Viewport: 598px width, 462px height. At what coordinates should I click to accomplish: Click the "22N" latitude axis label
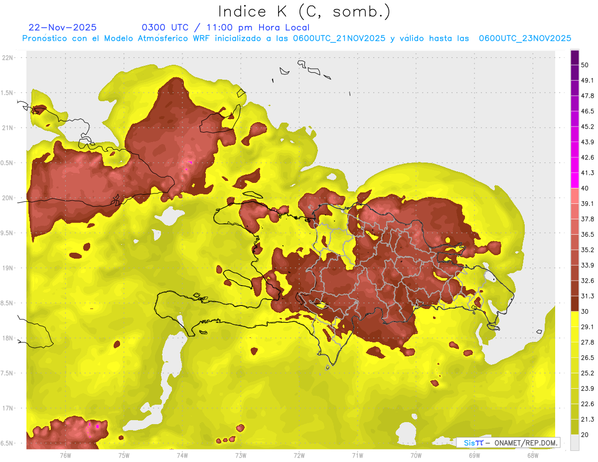click(8, 58)
